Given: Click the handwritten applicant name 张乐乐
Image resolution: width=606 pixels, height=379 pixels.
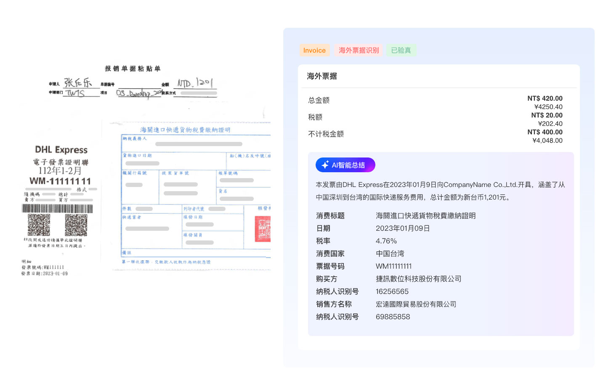Looking at the screenshot, I should click(x=78, y=82).
